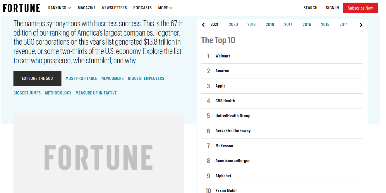Go to Podcasts section
The width and height of the screenshot is (386, 193).
[143, 8]
